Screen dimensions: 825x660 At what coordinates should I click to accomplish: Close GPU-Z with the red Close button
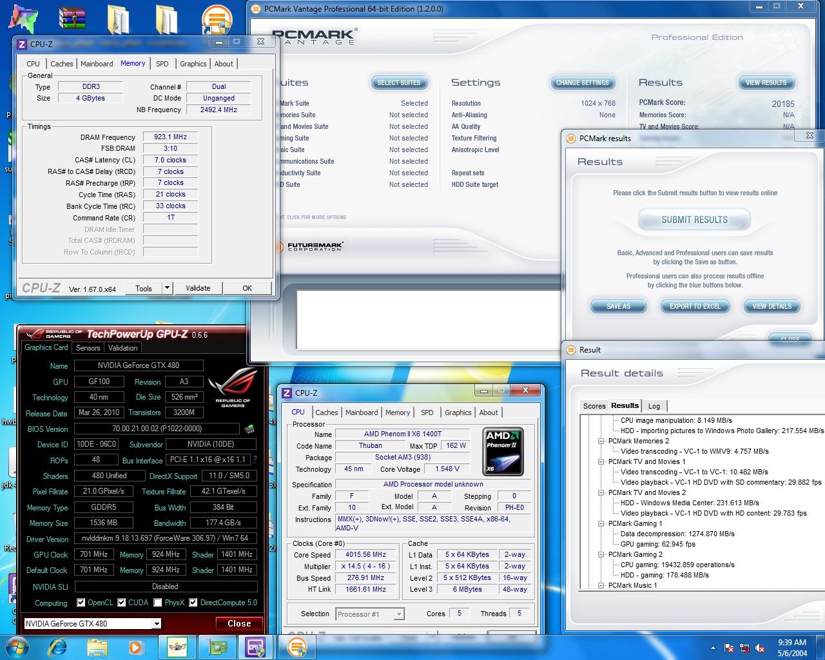(239, 623)
